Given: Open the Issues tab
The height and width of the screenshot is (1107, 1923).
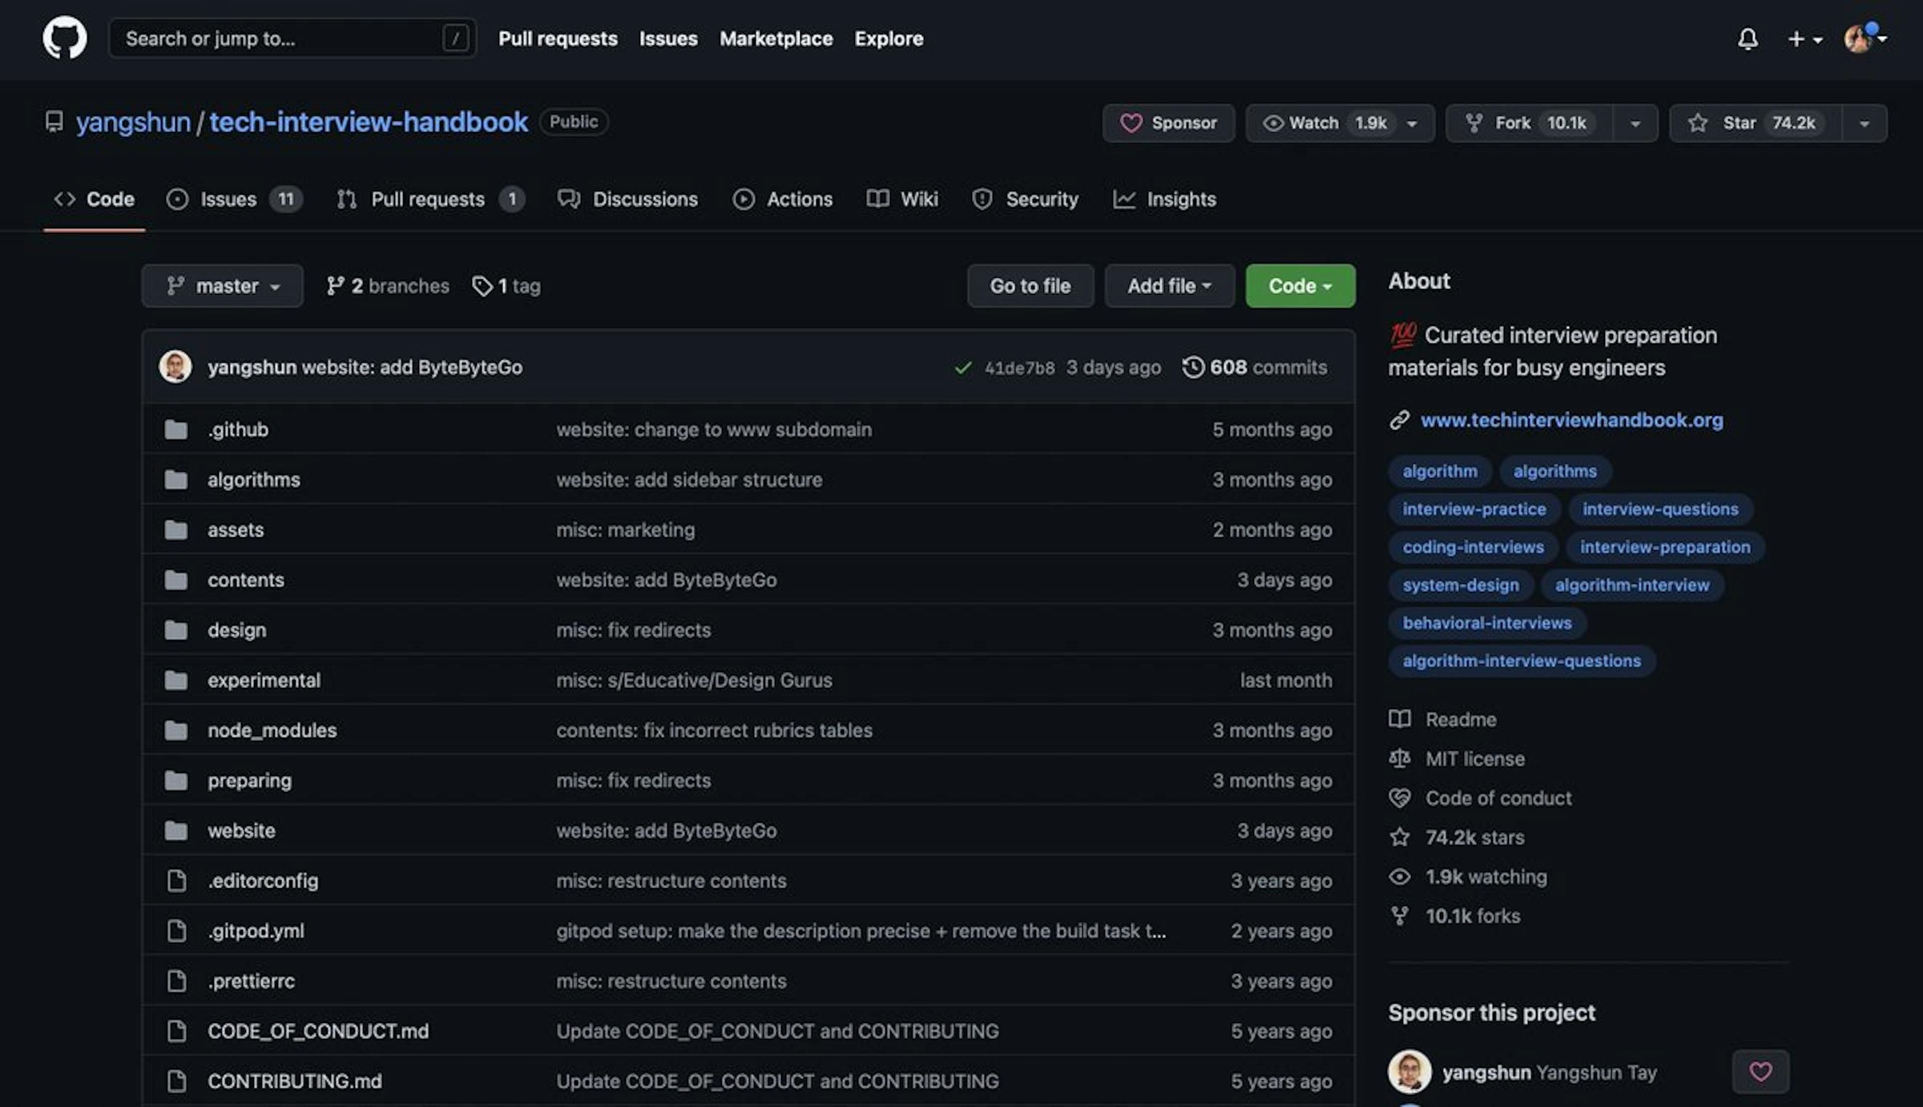Looking at the screenshot, I should pyautogui.click(x=234, y=199).
